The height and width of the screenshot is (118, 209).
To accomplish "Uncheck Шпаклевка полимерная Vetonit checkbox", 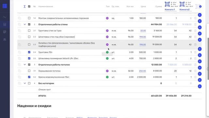I will point(29,58).
